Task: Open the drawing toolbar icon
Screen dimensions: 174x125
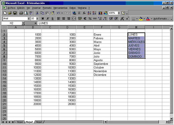Action: tap(105, 13)
